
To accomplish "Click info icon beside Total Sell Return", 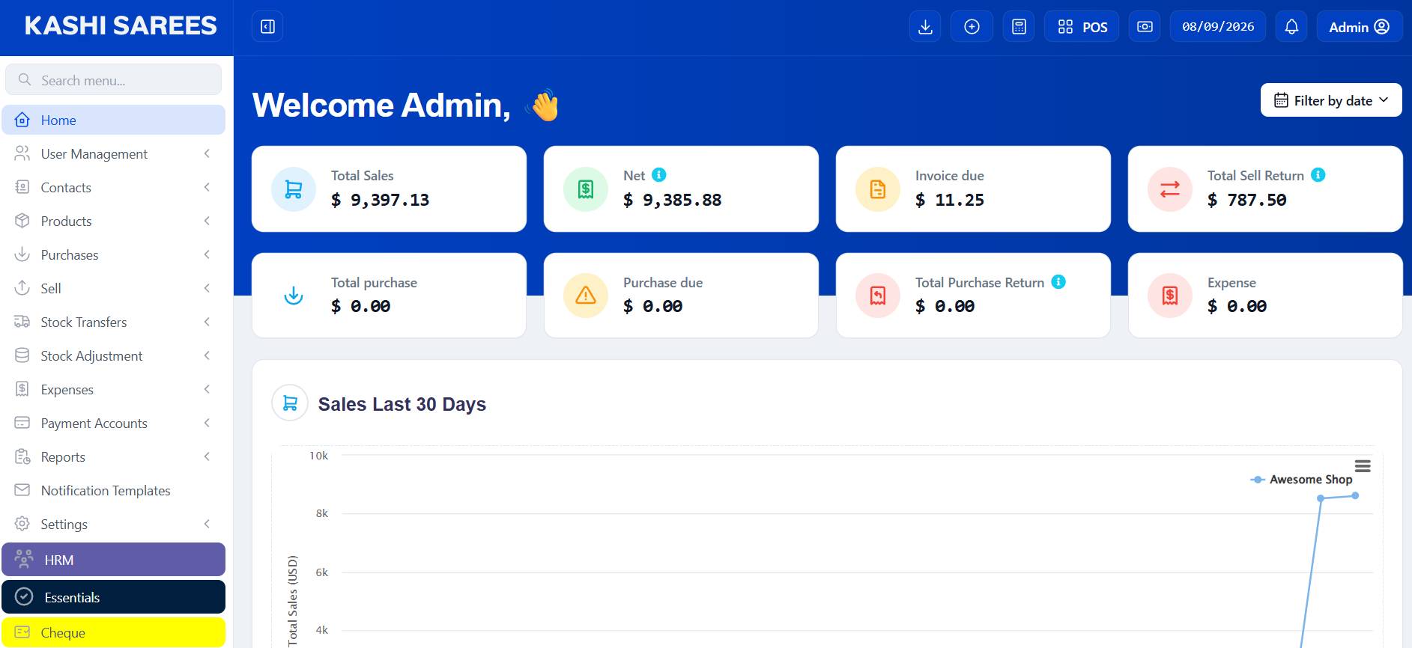I will tap(1318, 174).
